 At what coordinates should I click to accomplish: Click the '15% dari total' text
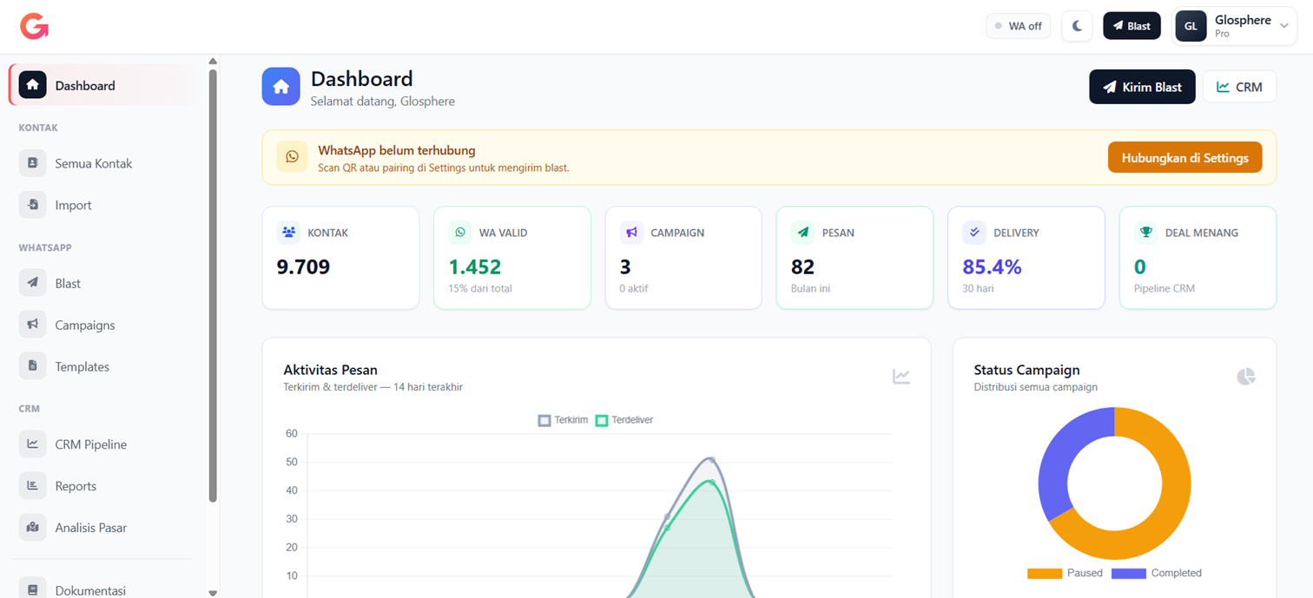click(x=480, y=288)
